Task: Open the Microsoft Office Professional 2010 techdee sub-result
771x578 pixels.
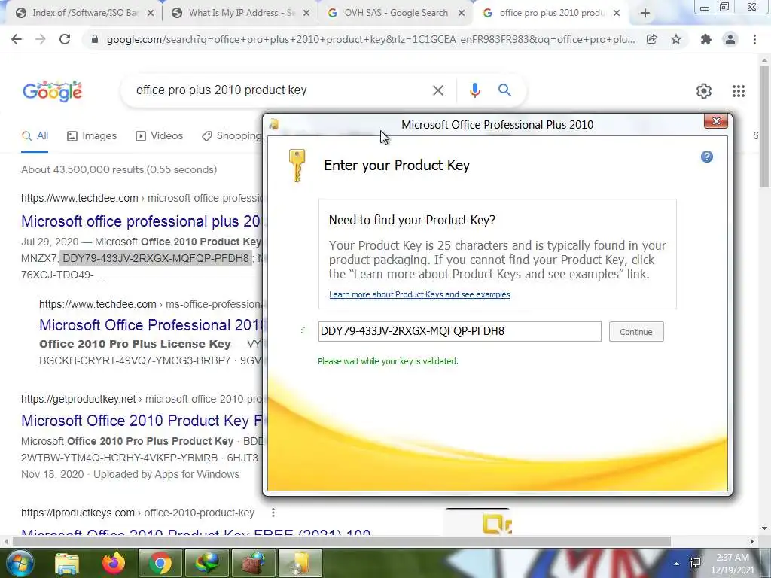Action: click(151, 325)
